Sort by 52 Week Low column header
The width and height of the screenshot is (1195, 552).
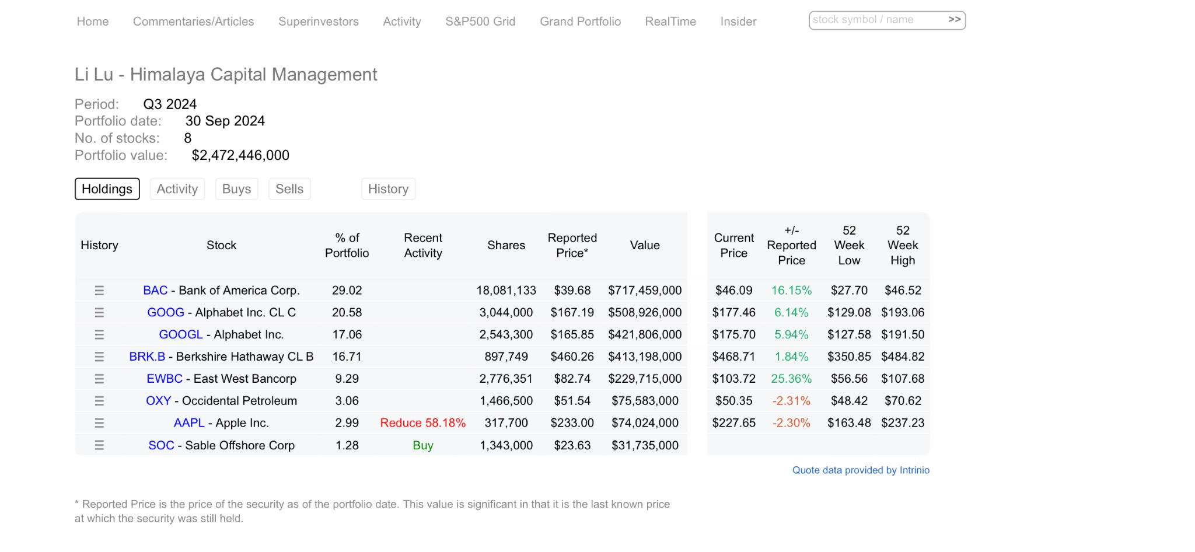tap(849, 246)
